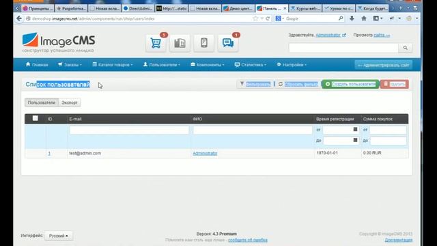Viewport: 437px width, 246px height.
Task: Click the Фильтровать button
Action: coord(255,84)
